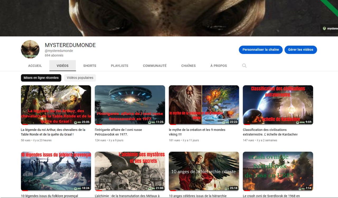Open the 10 anges hiérarchie thumbnail
The width and height of the screenshot is (338, 198).
(x=204, y=171)
